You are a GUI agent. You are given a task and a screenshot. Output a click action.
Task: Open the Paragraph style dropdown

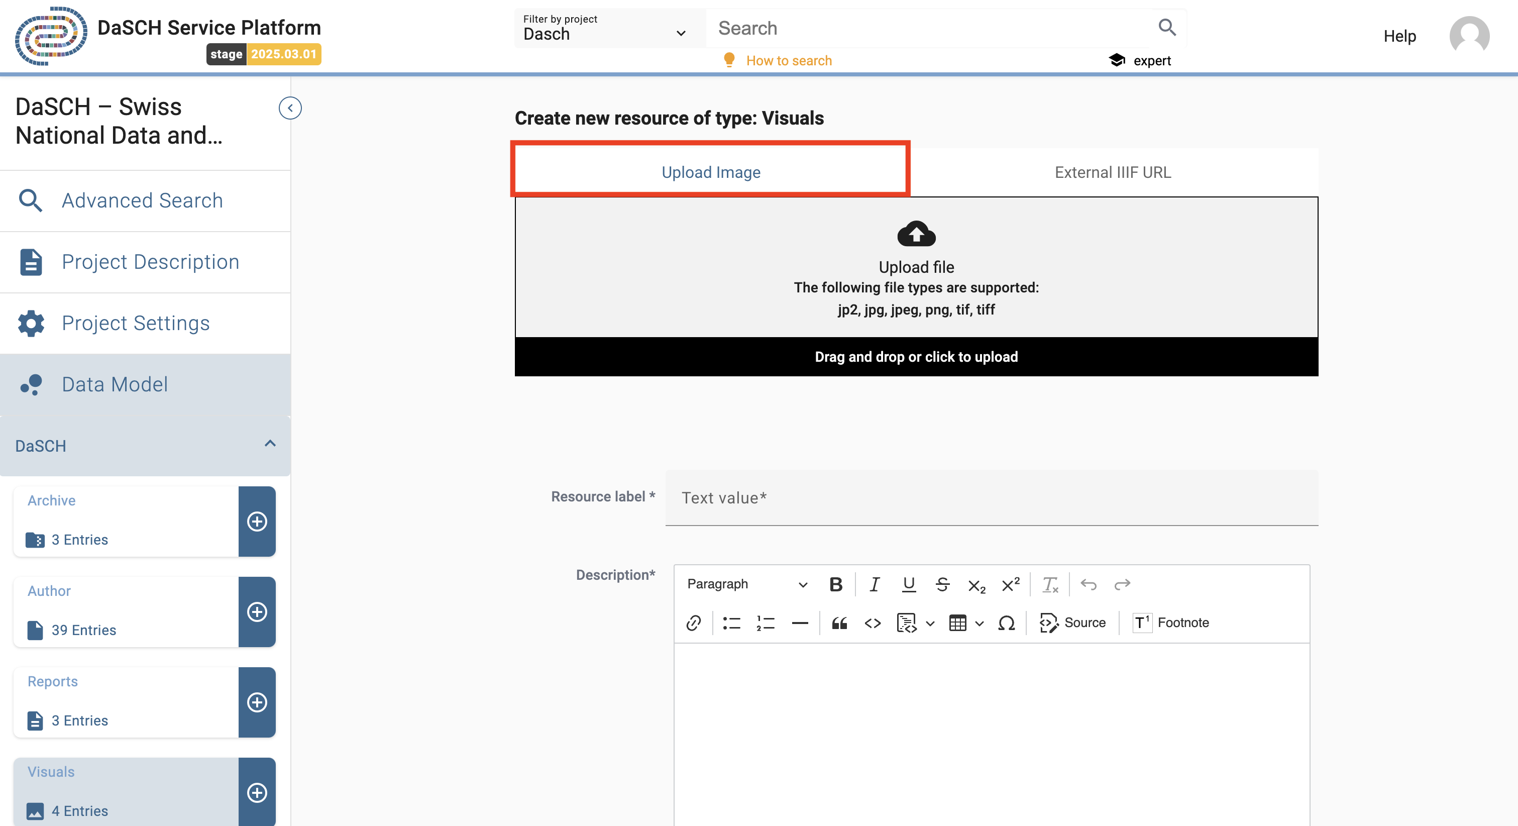click(x=746, y=584)
